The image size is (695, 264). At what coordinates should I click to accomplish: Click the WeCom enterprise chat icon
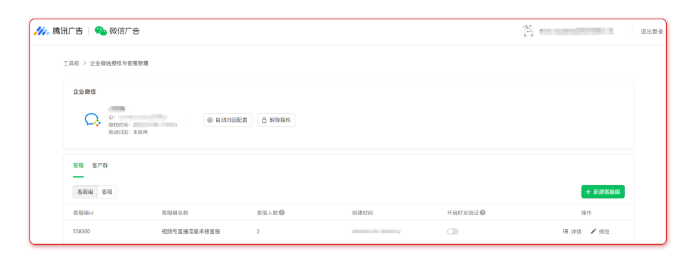[x=93, y=119]
